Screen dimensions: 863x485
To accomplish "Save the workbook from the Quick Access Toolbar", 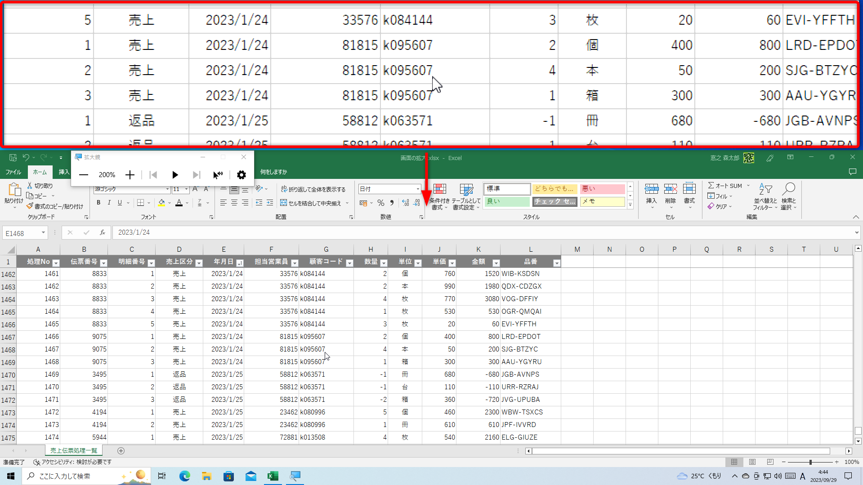I will click(x=13, y=158).
